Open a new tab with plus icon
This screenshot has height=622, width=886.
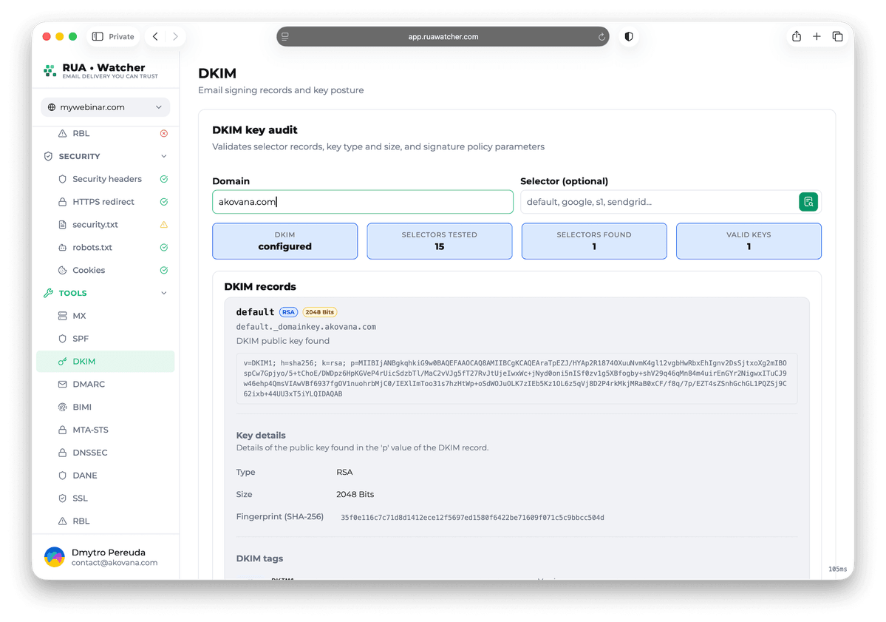point(817,37)
